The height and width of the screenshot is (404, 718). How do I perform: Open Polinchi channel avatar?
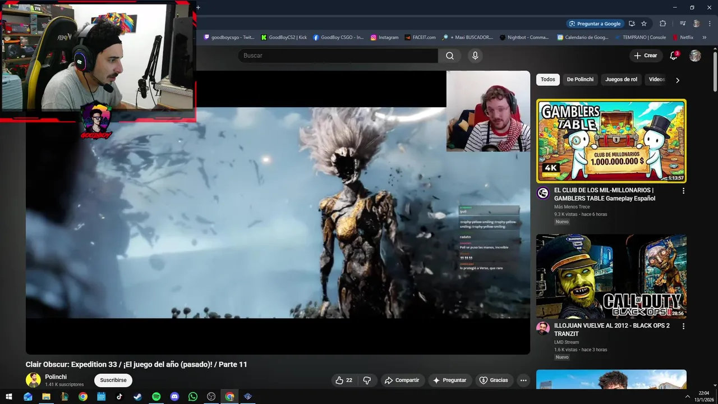point(33,380)
